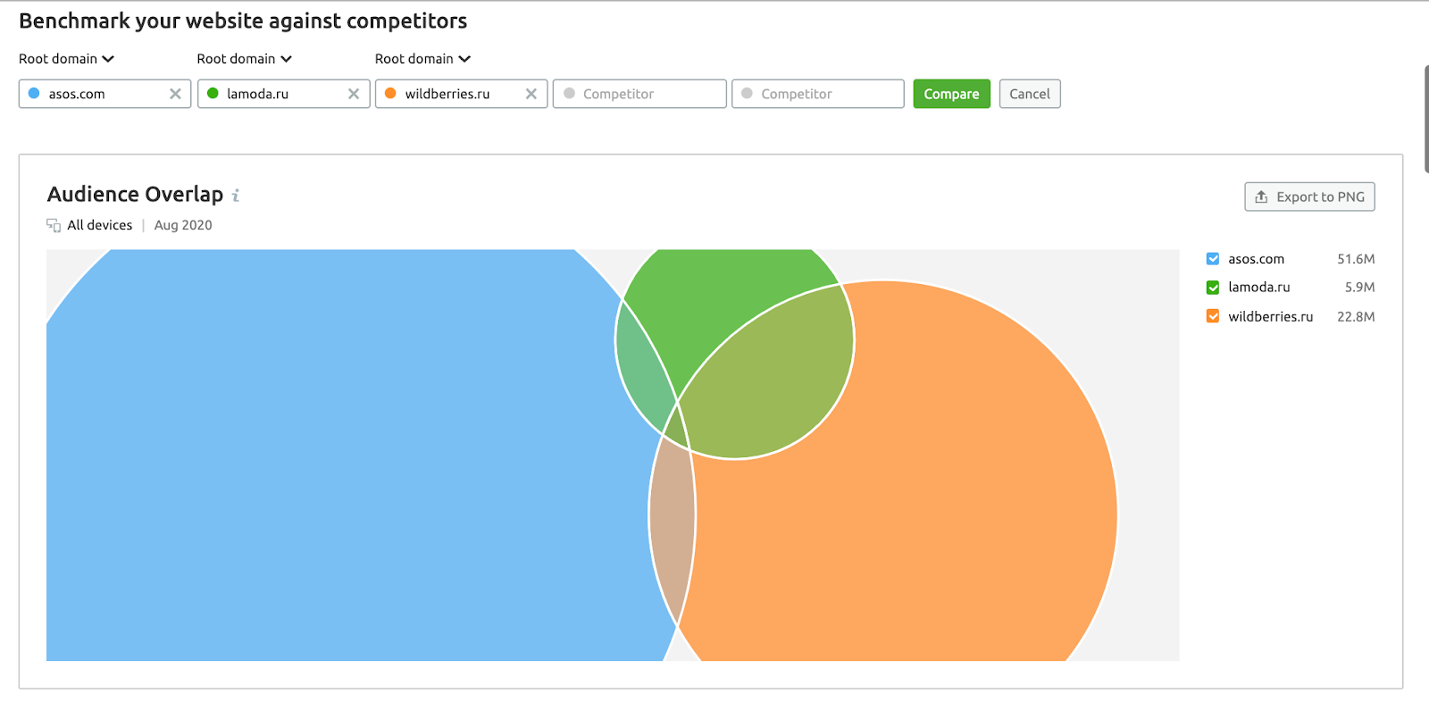This screenshot has width=1429, height=702.
Task: Uncheck wildberries.ru in the chart legend
Action: pos(1213,316)
